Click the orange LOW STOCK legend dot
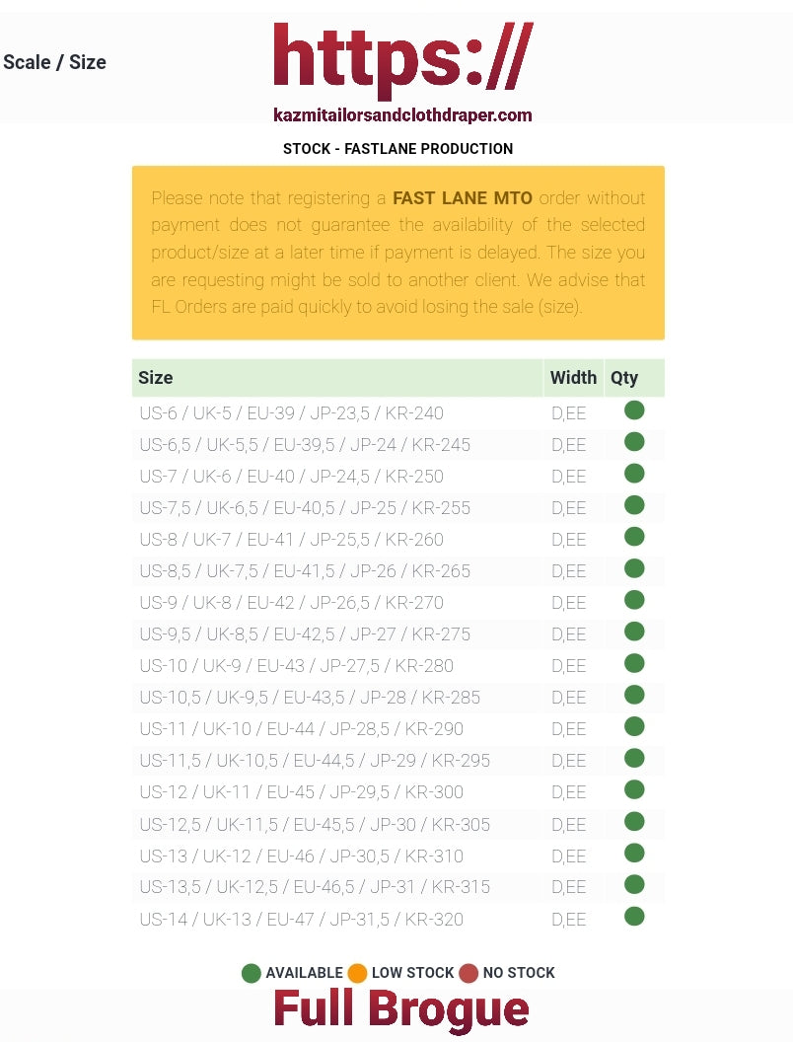 click(x=357, y=973)
